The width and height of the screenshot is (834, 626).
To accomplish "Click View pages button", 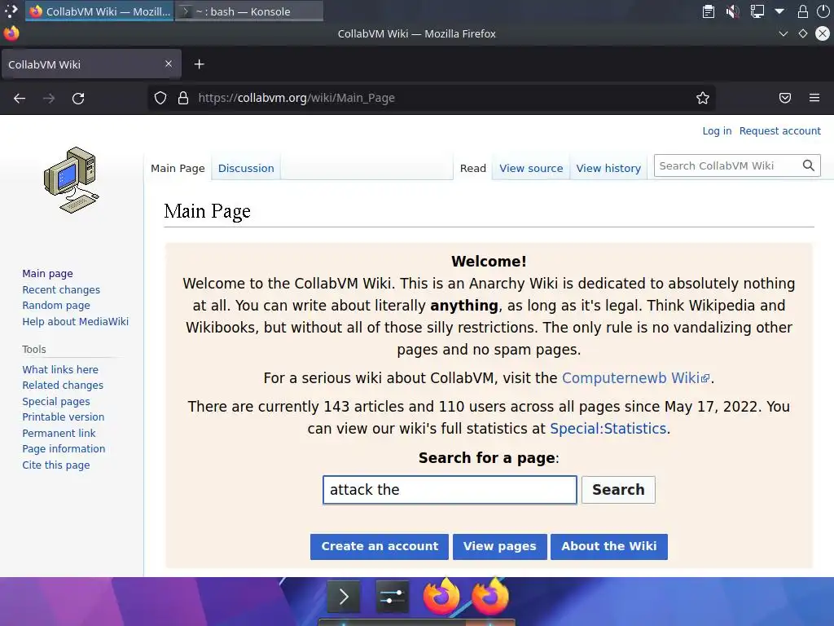I will coord(499,547).
